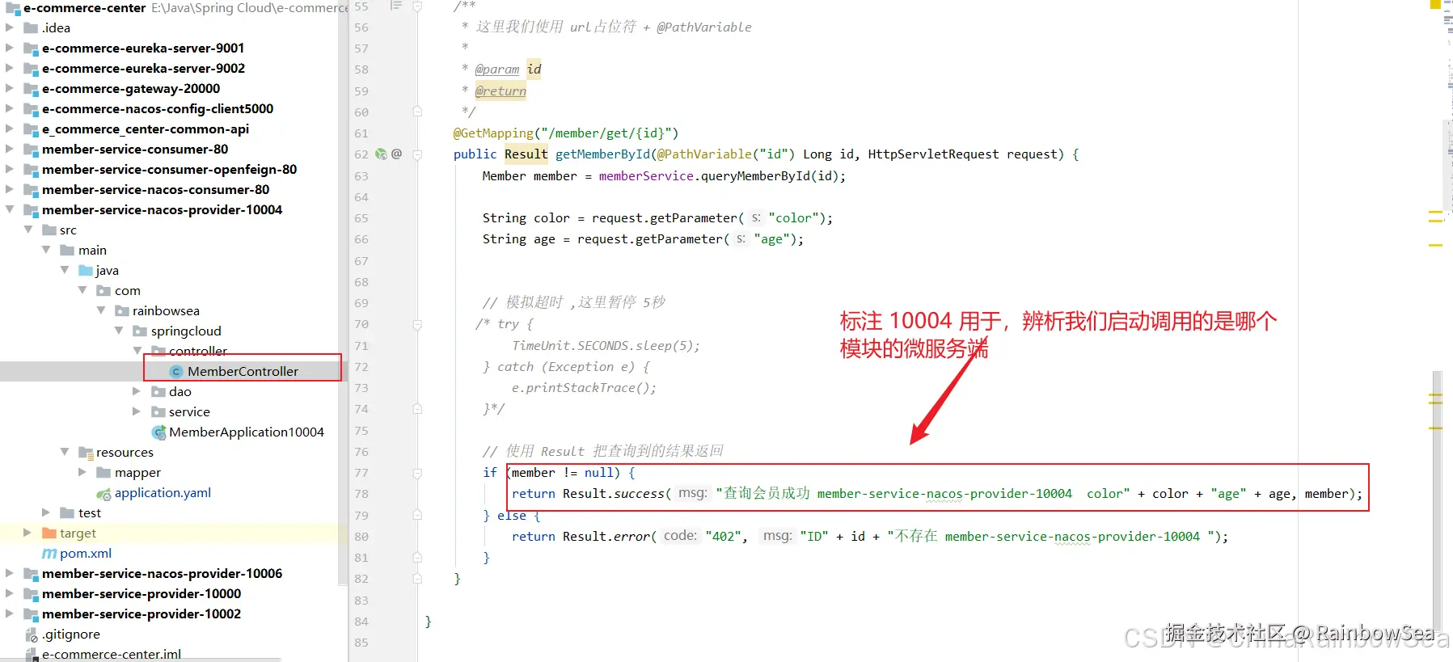Click @return tag in Javadoc
Screen dimensions: 1453x662
[501, 91]
